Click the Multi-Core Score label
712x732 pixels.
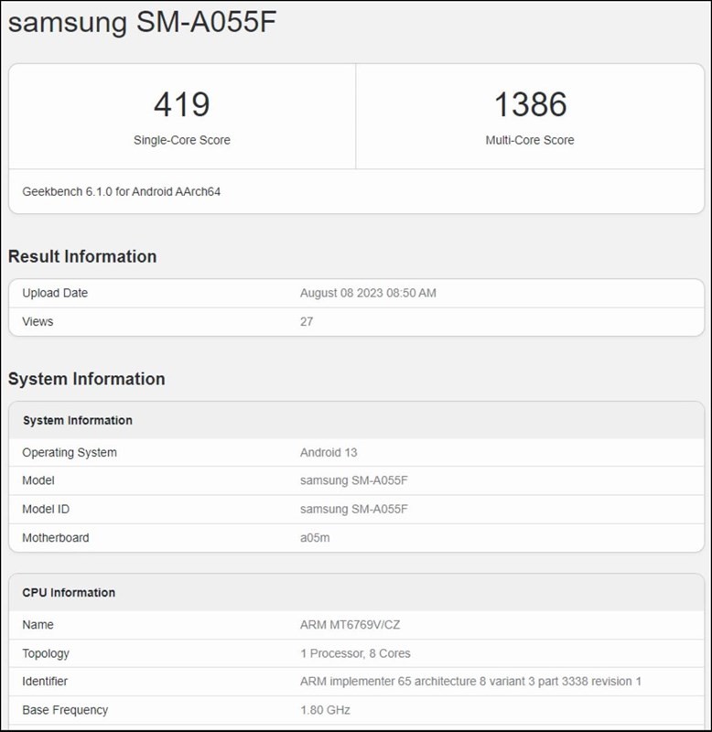coord(530,140)
